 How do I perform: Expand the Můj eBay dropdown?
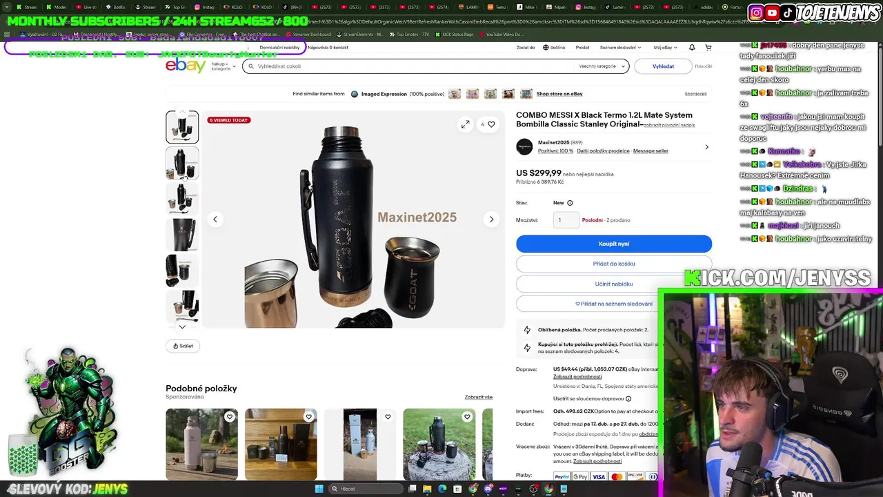click(x=665, y=48)
